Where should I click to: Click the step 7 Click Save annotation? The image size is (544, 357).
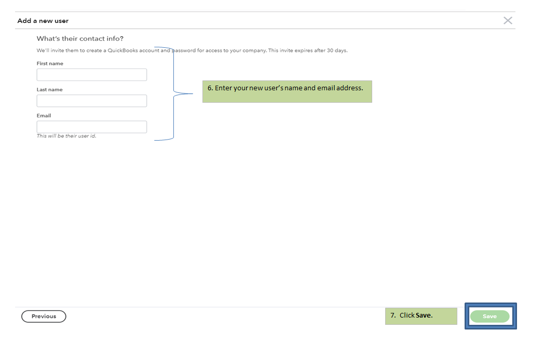[420, 315]
